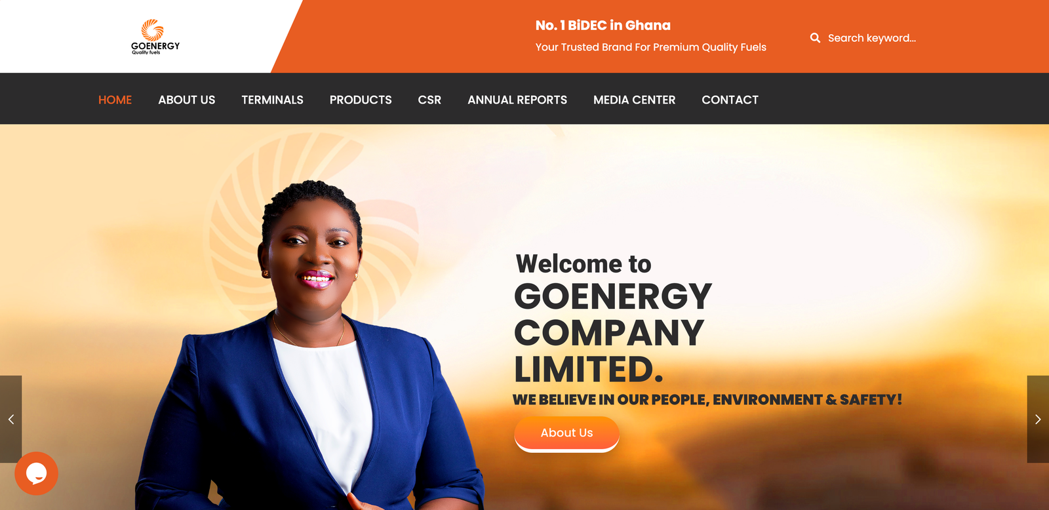1049x510 pixels.
Task: Click the No. 1 BiDEC in Ghana heading
Action: (603, 26)
